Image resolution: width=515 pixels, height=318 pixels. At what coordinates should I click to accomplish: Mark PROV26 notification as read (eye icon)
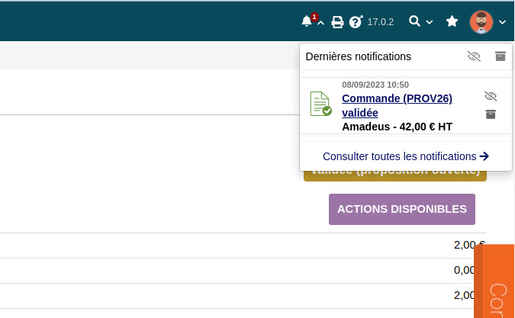[x=491, y=96]
